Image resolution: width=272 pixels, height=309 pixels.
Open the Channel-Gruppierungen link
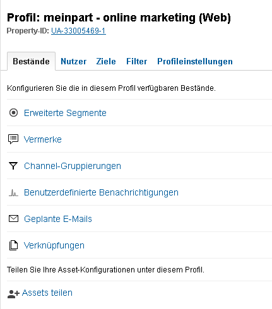73,166
